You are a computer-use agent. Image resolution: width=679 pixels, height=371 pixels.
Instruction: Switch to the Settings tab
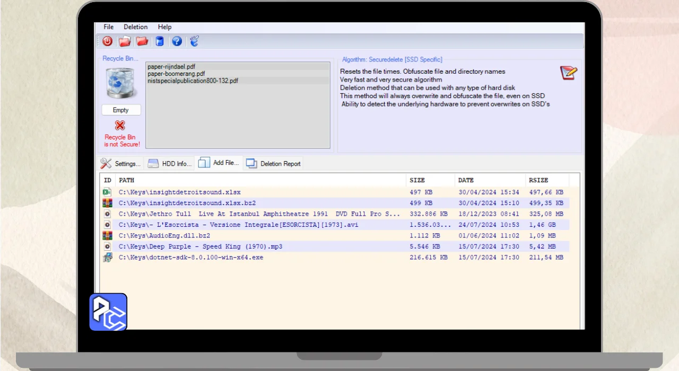coord(121,164)
